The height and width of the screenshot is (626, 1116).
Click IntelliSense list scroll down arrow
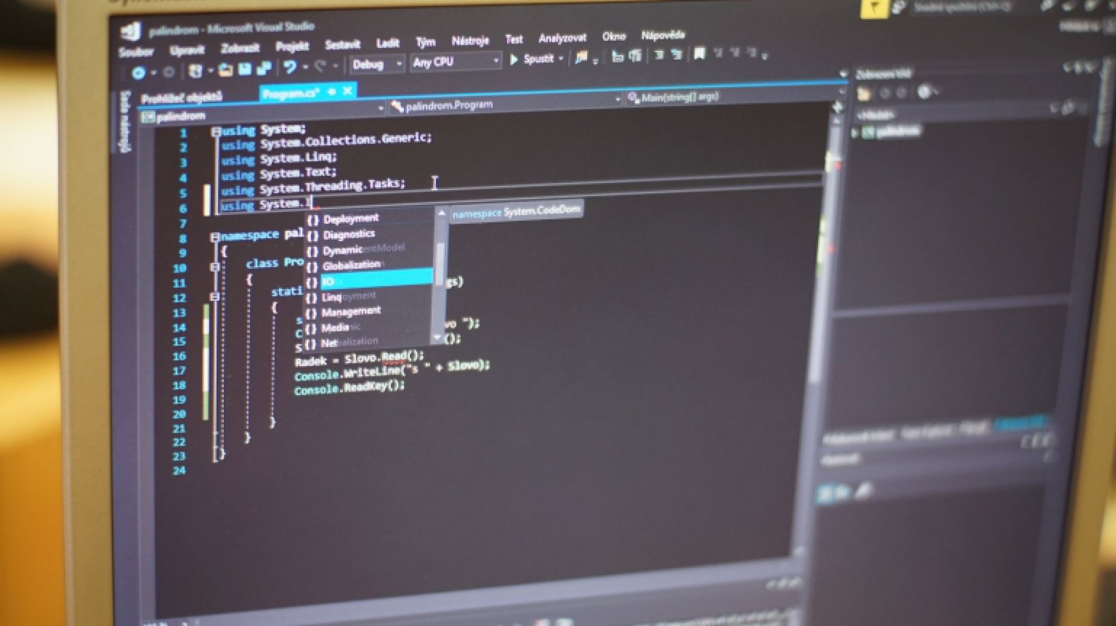click(437, 337)
